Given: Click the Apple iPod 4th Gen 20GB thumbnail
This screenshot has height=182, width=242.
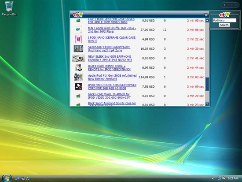Looking at the screenshot, I should coord(78,77).
